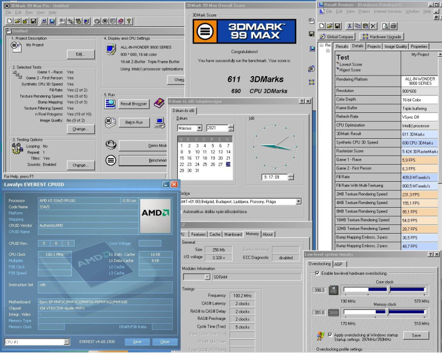This screenshot has width=442, height=353.
Task: Click Copy icon in Result Browser toolbar
Action: pyautogui.click(x=357, y=26)
